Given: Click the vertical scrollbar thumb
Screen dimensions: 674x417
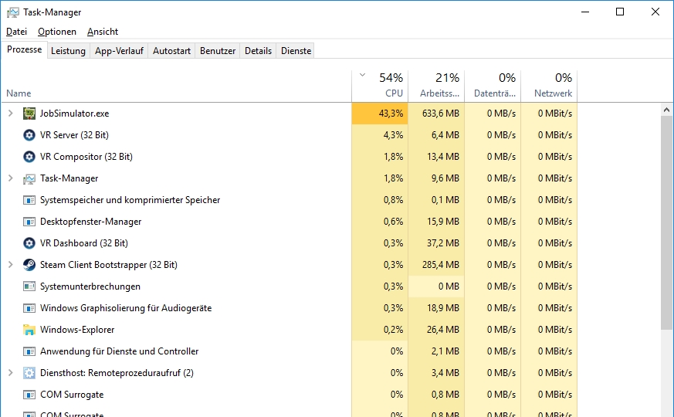Looking at the screenshot, I should pos(667,222).
